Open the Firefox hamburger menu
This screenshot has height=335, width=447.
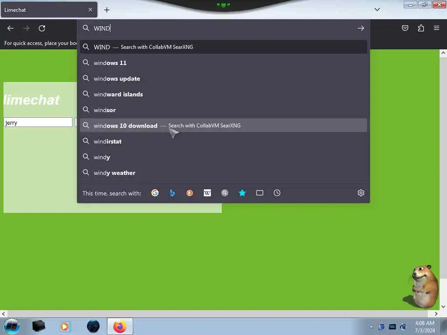pos(437,28)
